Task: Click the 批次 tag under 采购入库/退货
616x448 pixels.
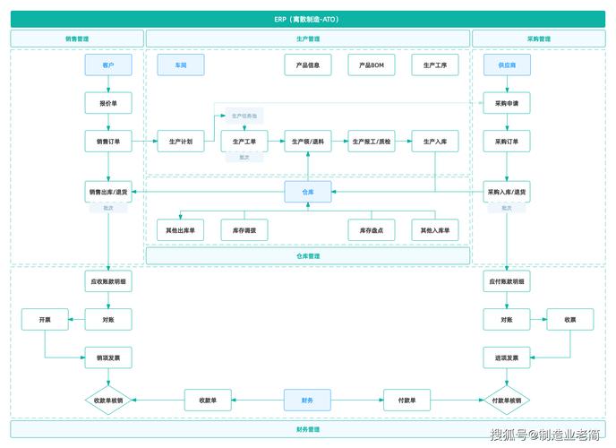Action: tap(507, 208)
